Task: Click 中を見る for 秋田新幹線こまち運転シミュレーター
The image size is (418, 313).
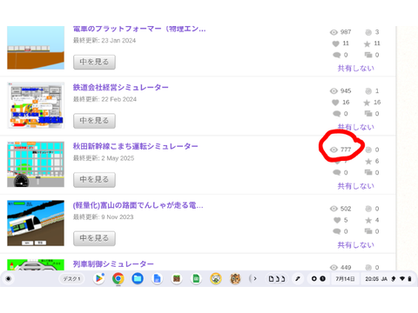Action: [x=94, y=180]
